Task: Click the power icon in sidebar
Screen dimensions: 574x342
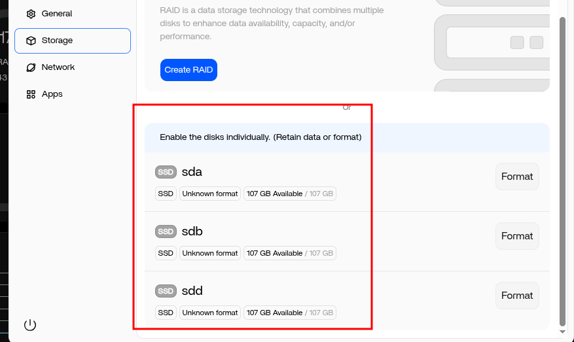Action: click(x=30, y=325)
